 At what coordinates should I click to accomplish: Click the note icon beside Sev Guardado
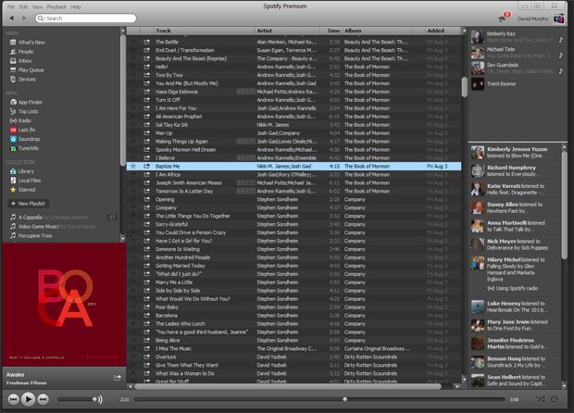click(560, 71)
